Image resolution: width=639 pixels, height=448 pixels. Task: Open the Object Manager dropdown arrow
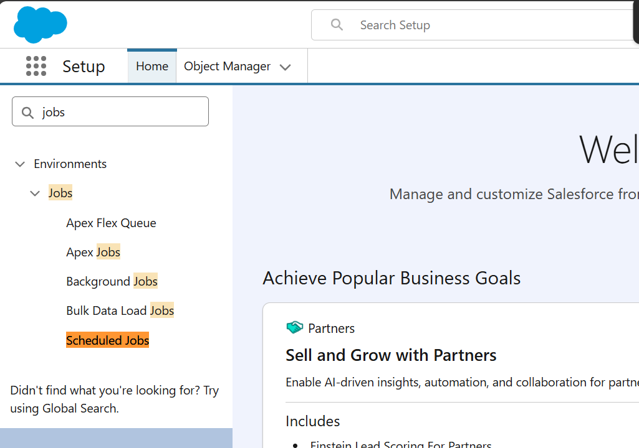(286, 67)
